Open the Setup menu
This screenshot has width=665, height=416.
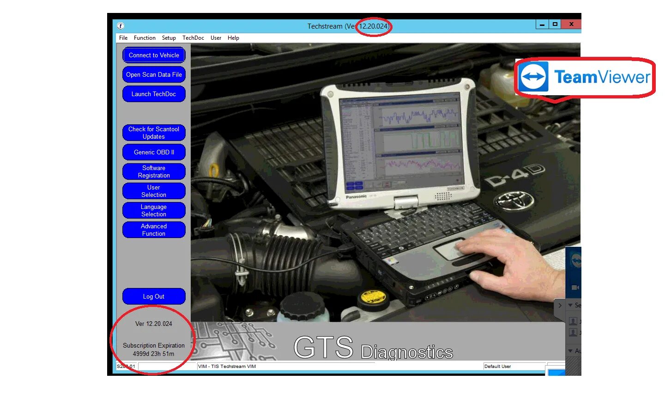tap(169, 38)
